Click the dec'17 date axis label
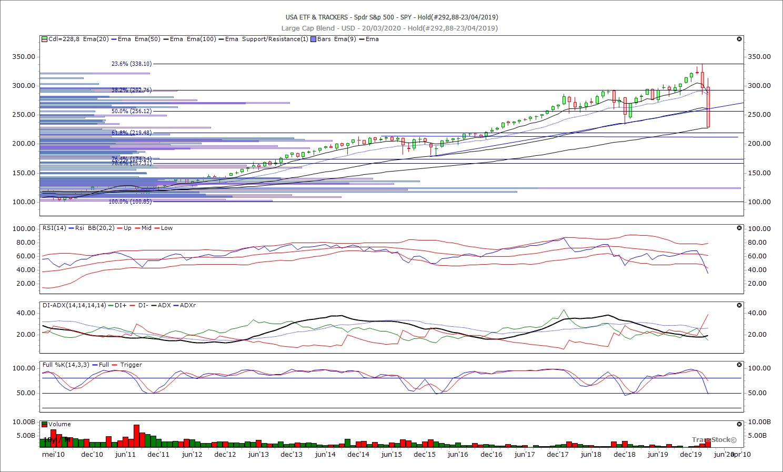 pyautogui.click(x=558, y=455)
